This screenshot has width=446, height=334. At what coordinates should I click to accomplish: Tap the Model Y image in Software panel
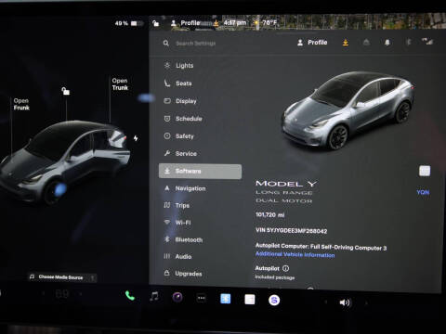348,111
